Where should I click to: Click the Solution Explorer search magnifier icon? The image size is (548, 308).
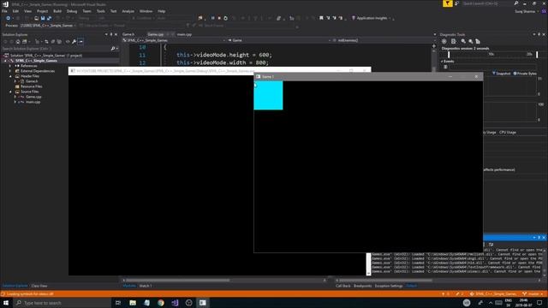pyautogui.click(x=113, y=49)
